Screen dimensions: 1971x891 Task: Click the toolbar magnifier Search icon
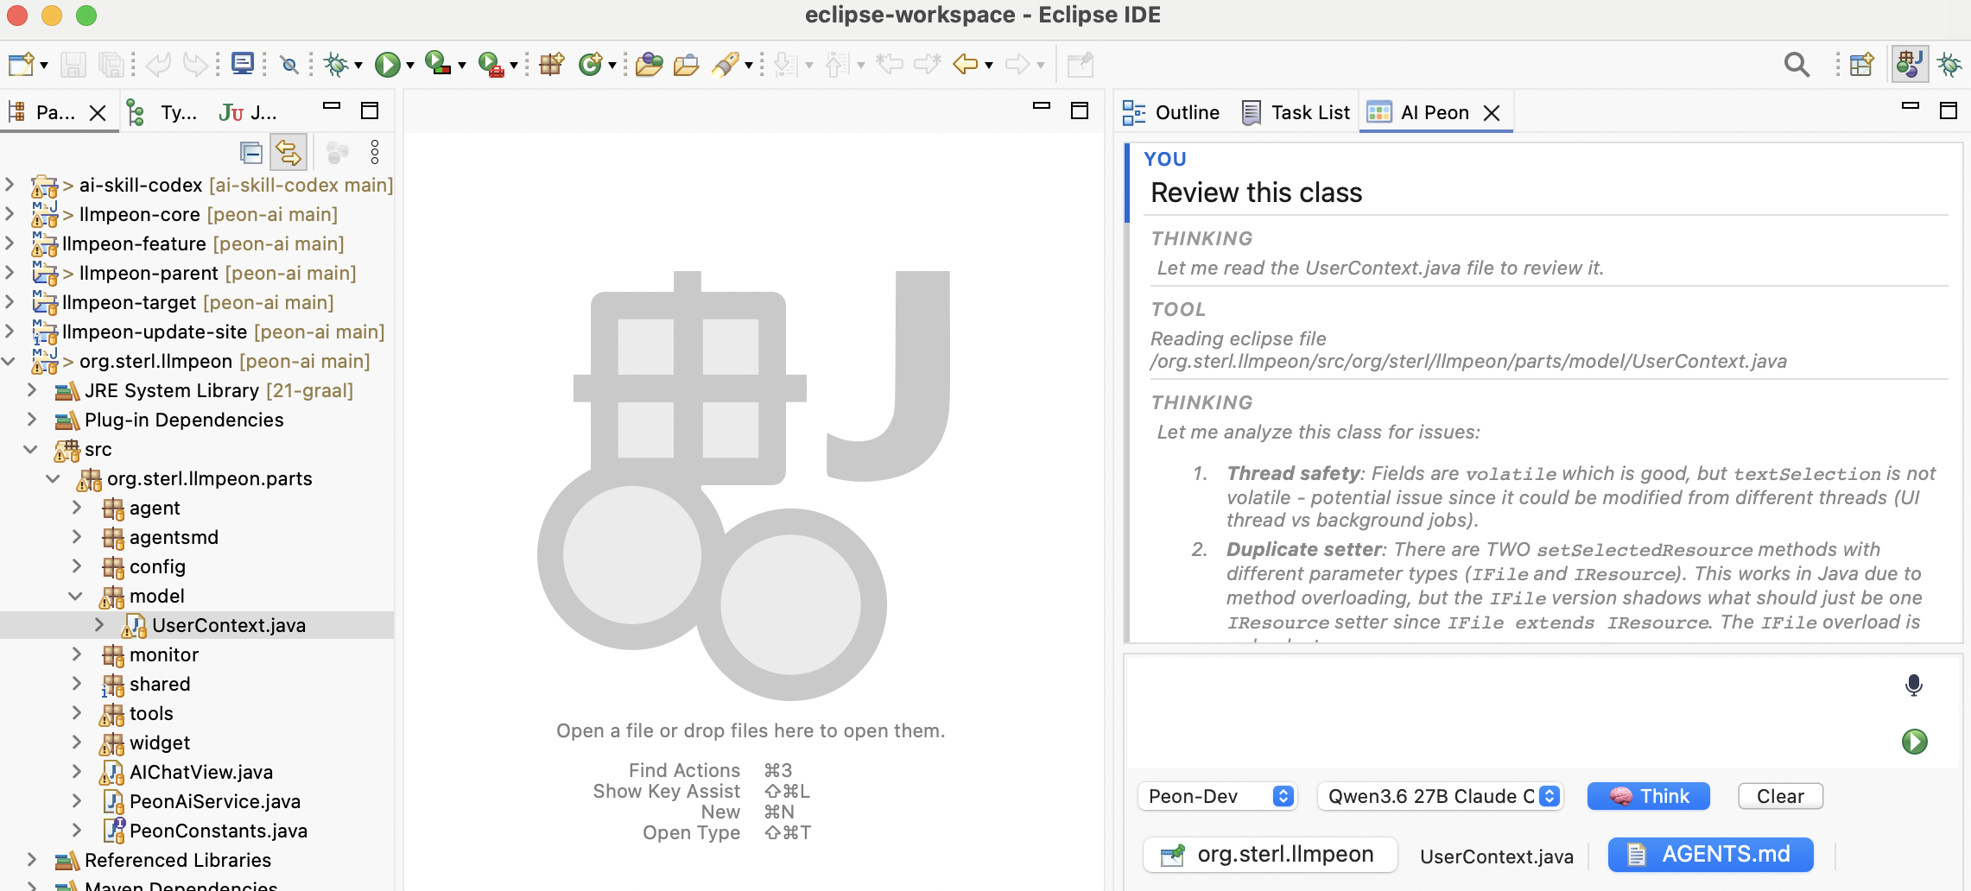coord(1797,64)
